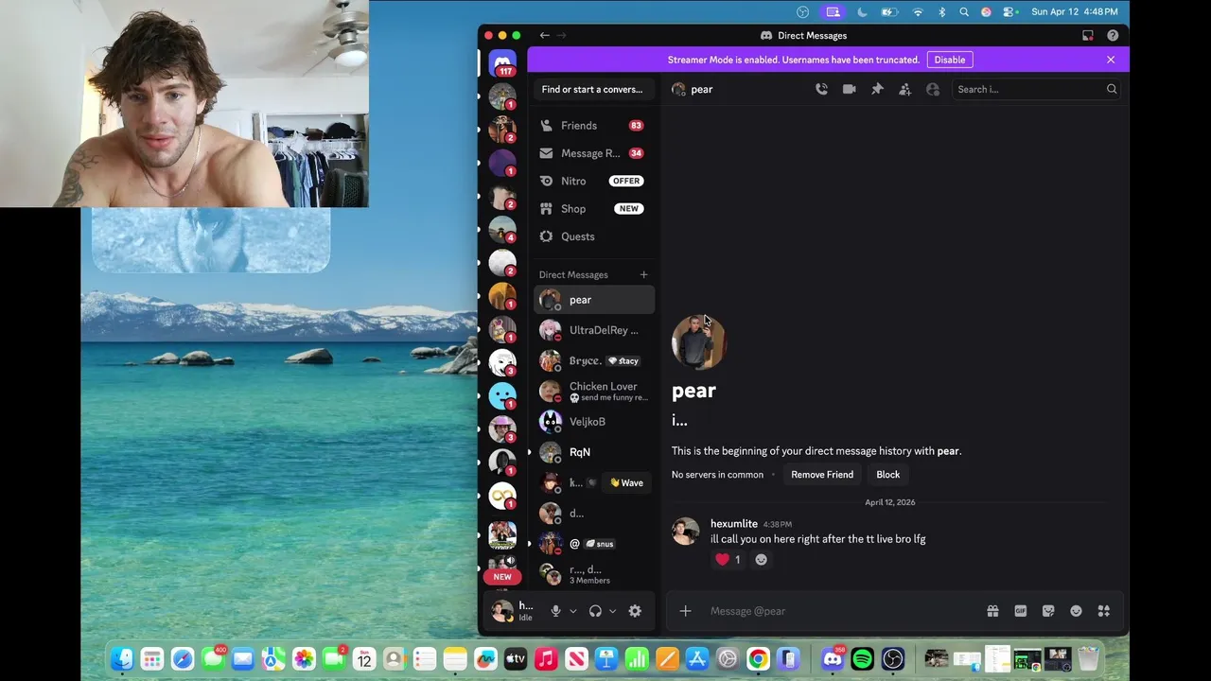The image size is (1211, 681).
Task: Go back using the left arrow in title bar
Action: click(545, 35)
